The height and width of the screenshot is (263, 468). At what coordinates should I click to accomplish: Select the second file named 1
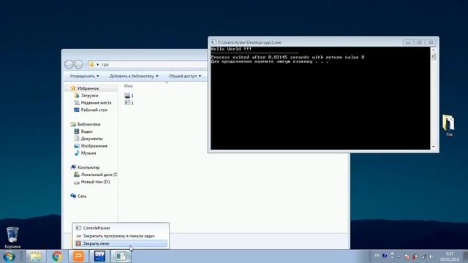(x=129, y=102)
